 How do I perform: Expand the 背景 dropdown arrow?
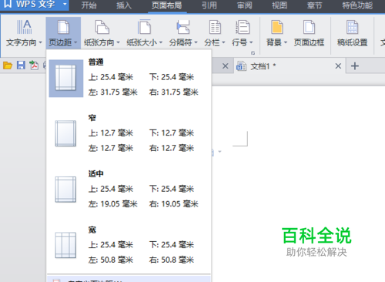[x=286, y=42]
